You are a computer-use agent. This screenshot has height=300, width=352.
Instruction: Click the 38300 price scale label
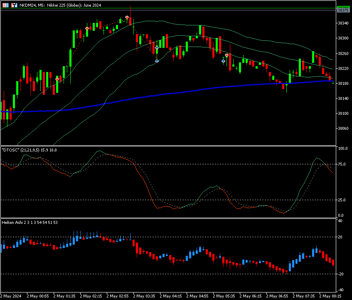343,38
